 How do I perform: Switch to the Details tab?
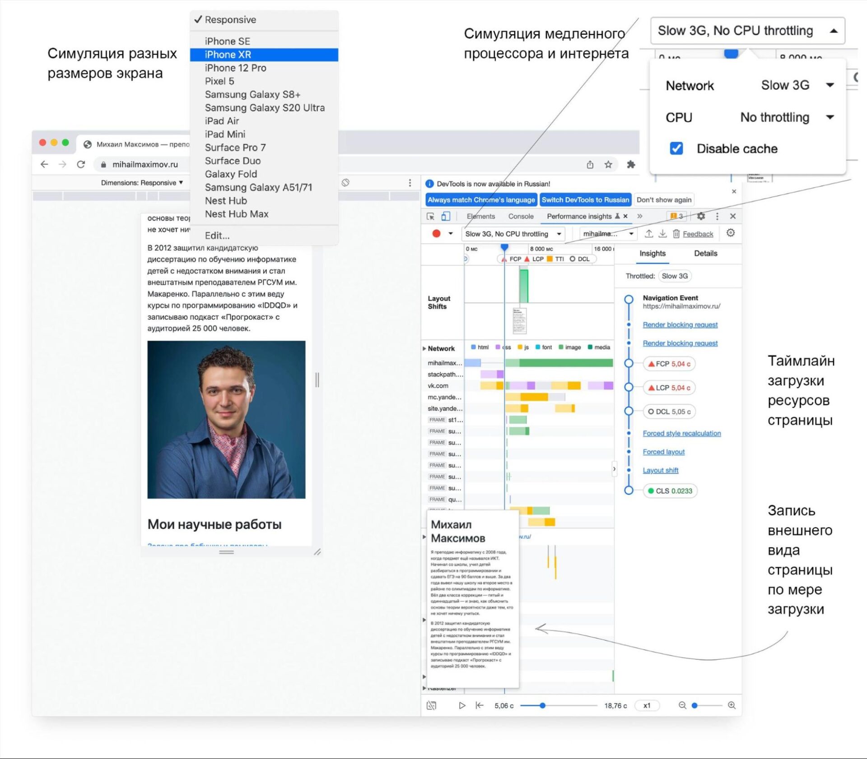click(705, 254)
